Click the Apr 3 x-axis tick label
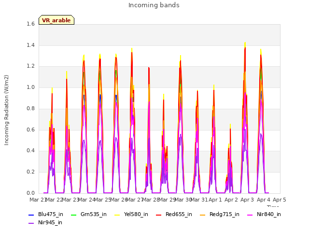 247,200
